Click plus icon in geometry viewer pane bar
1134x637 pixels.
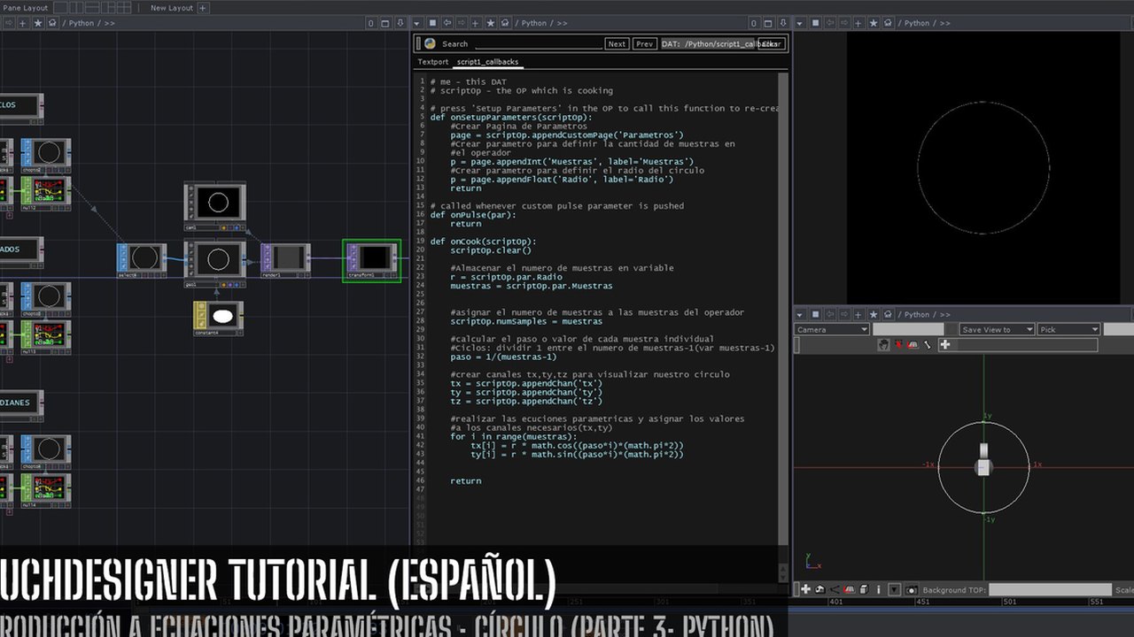(858, 315)
